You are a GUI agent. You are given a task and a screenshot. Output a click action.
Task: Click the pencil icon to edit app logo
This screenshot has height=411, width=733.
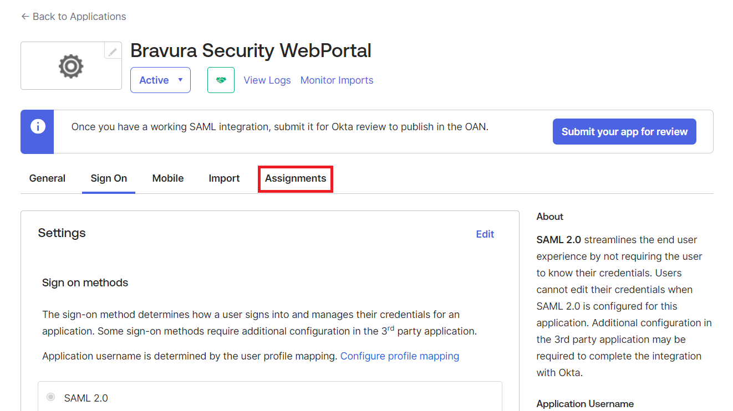point(113,51)
